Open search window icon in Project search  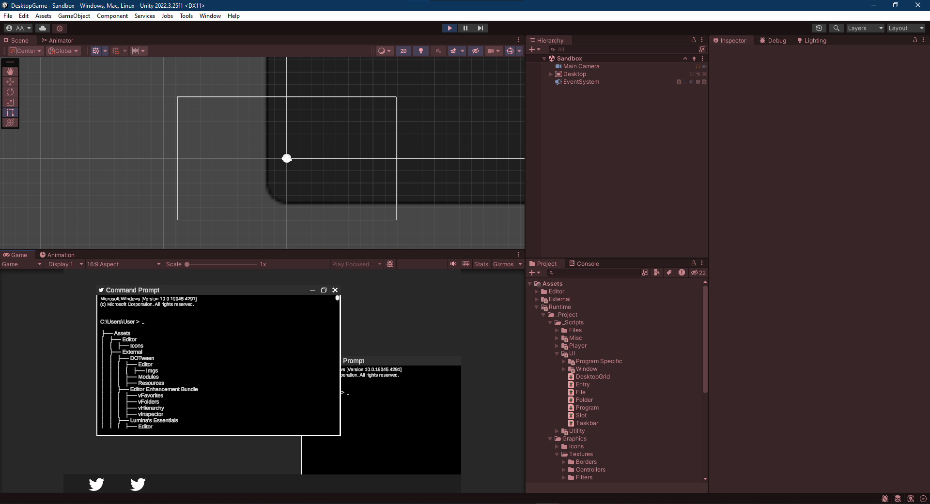645,273
